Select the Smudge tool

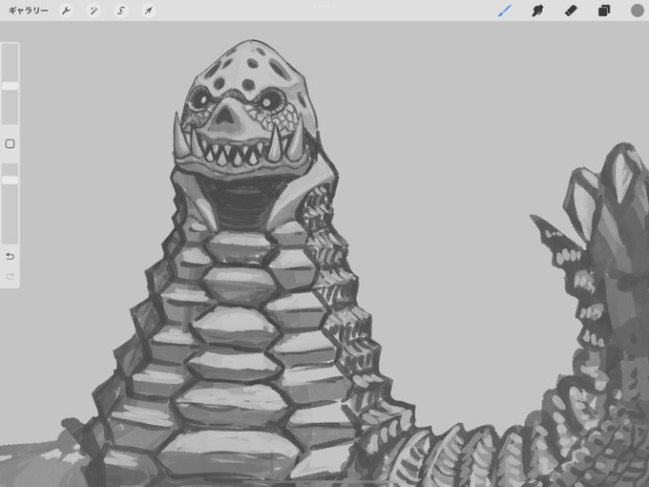point(537,11)
